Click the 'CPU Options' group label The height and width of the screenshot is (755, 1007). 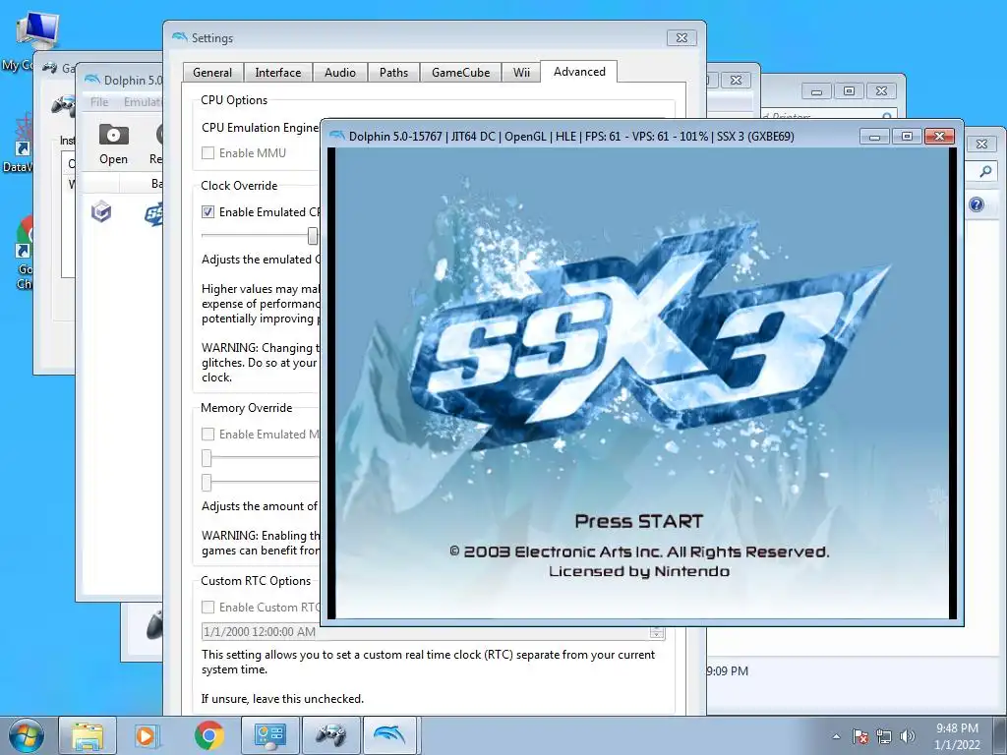[234, 100]
